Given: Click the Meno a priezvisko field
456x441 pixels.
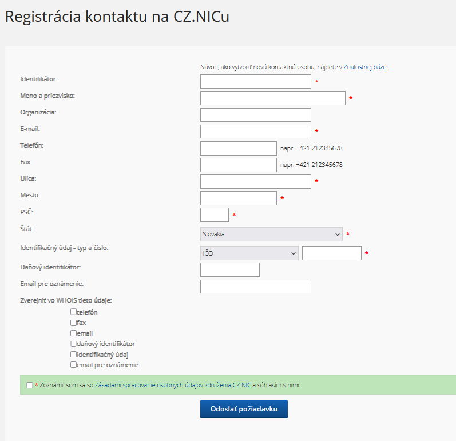Looking at the screenshot, I should pyautogui.click(x=273, y=98).
